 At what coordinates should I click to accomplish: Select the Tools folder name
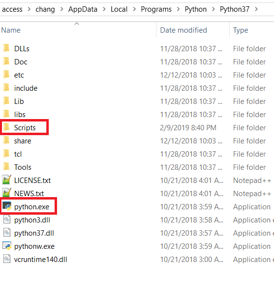tap(22, 167)
